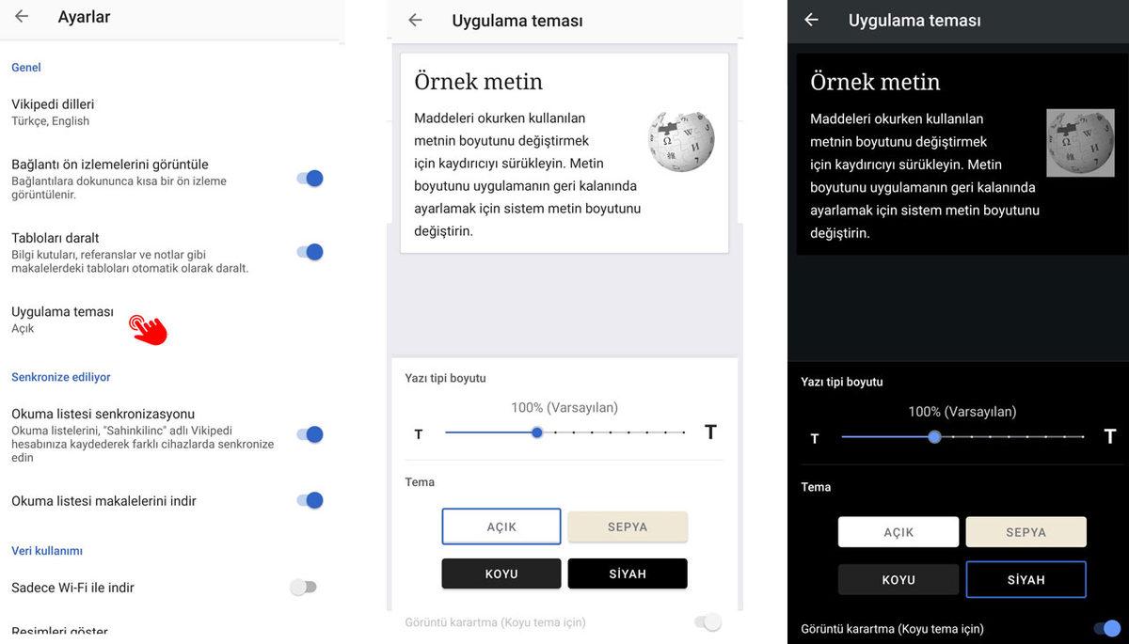Click the large T icon in dark theme

(x=1108, y=436)
